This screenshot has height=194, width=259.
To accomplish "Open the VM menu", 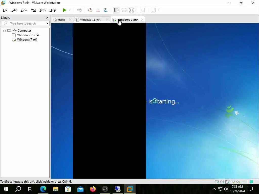I will 33,10.
